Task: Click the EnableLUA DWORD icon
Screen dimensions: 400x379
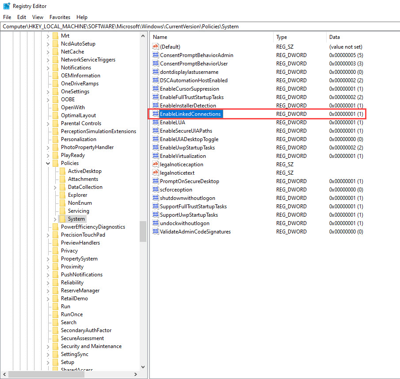Action: pos(155,122)
